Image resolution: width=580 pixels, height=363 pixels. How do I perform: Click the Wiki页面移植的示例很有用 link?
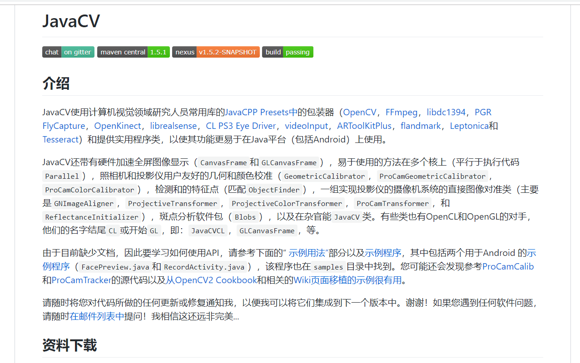pyautogui.click(x=347, y=280)
